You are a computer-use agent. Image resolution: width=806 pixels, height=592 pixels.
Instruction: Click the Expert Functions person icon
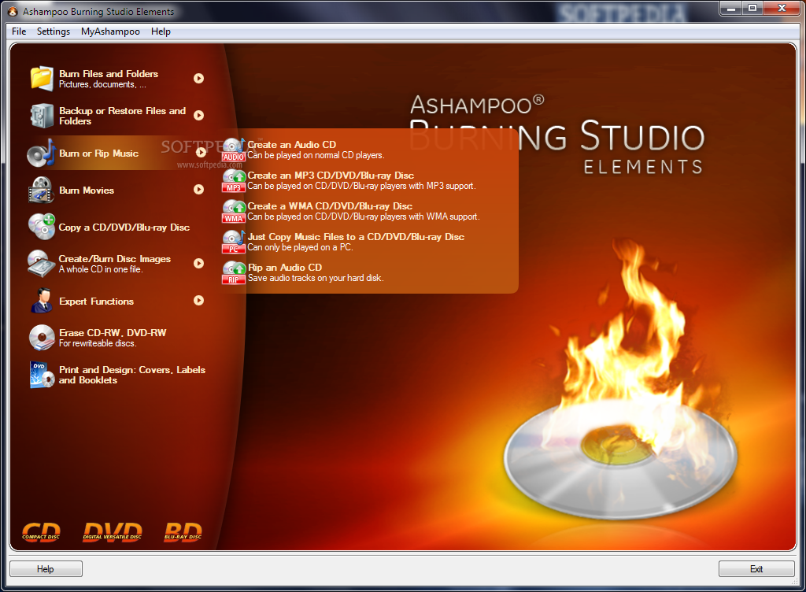pyautogui.click(x=42, y=301)
